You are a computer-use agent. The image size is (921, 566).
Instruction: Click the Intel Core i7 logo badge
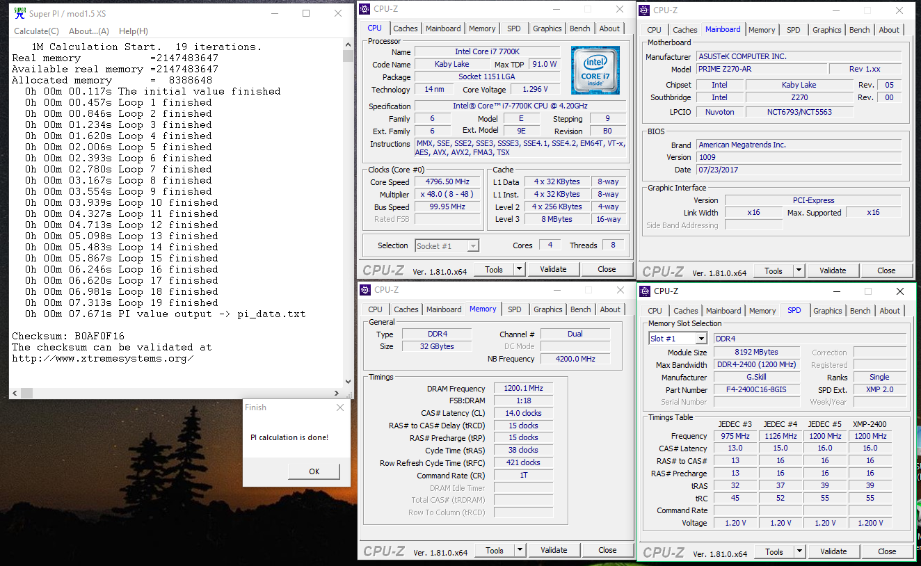[595, 70]
